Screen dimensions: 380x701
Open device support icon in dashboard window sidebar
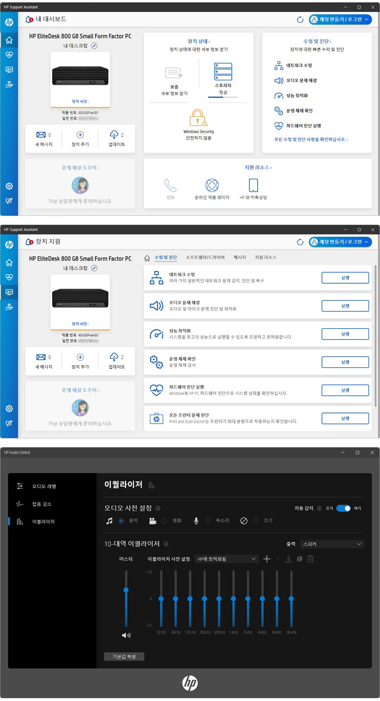click(x=9, y=69)
